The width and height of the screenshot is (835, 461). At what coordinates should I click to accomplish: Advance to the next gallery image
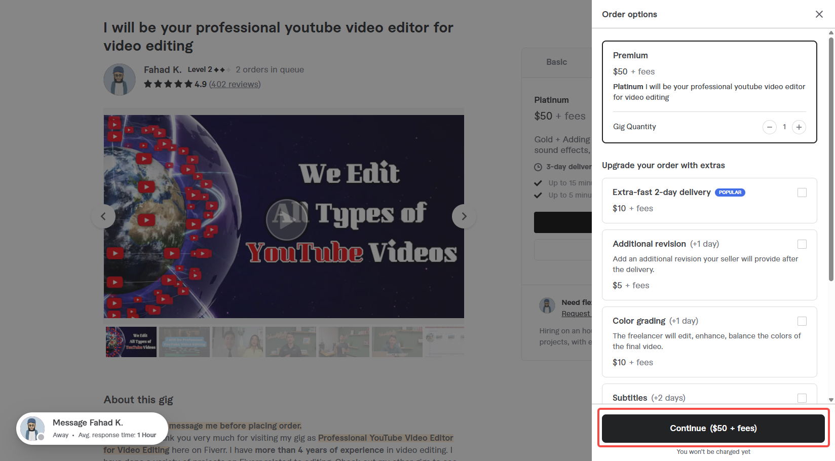point(463,216)
